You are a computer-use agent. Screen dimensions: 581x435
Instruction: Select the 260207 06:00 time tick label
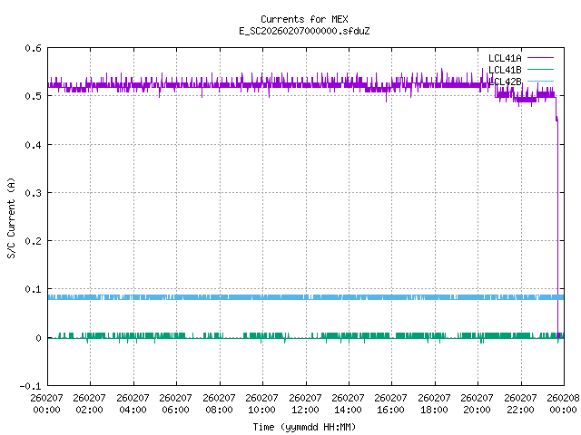coord(175,403)
